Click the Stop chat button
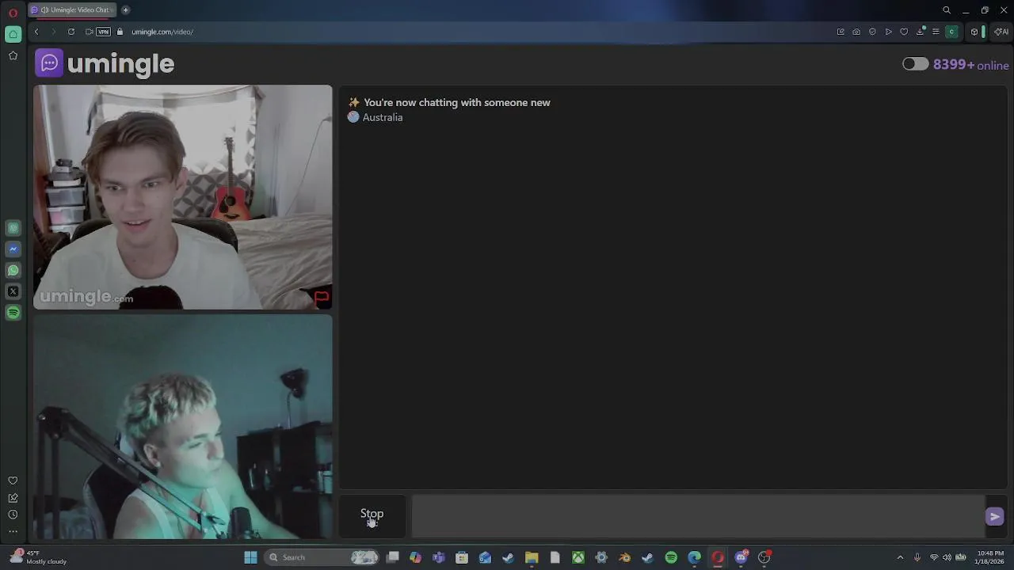The height and width of the screenshot is (570, 1014). click(372, 515)
